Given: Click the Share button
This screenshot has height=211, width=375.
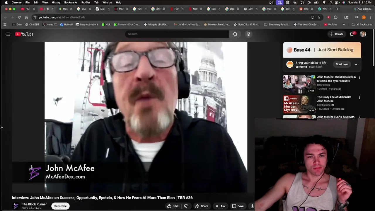Looking at the screenshot, I should pyautogui.click(x=202, y=206).
